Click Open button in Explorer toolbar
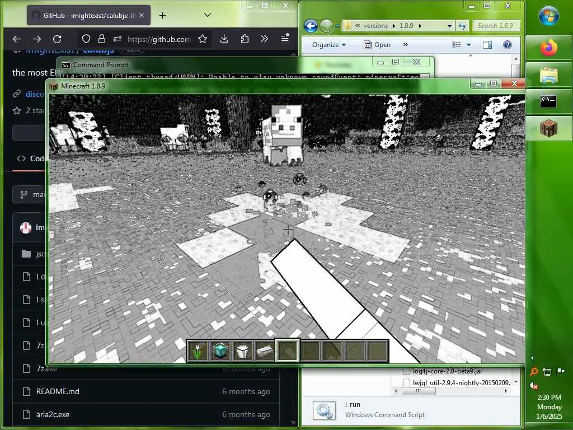 tap(377, 45)
